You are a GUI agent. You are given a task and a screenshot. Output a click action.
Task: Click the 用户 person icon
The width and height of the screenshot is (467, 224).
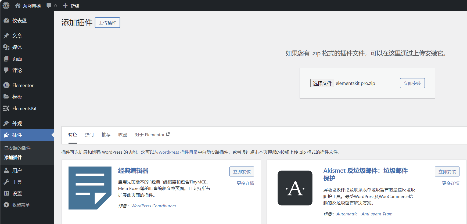click(x=6, y=170)
